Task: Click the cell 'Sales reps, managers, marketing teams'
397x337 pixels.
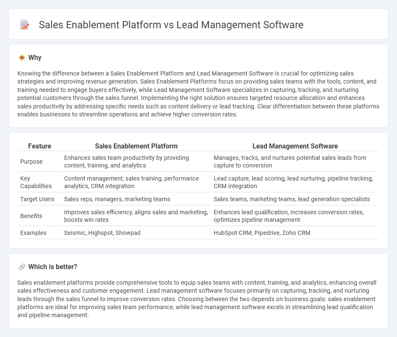Action: pos(136,199)
